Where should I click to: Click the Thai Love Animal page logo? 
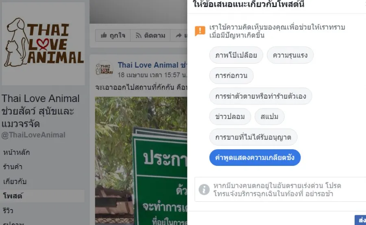pyautogui.click(x=43, y=44)
